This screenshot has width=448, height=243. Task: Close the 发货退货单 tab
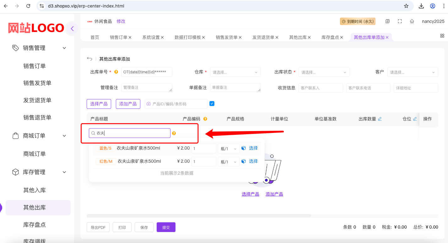[x=277, y=37]
